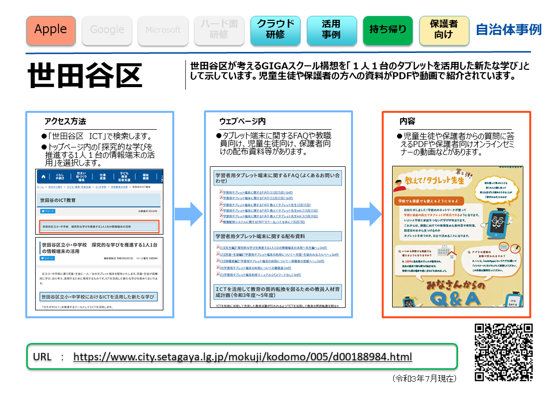This screenshot has height=393, width=556.
Task: Open FAQ (12月21日) pdf link
Action: pos(258,198)
